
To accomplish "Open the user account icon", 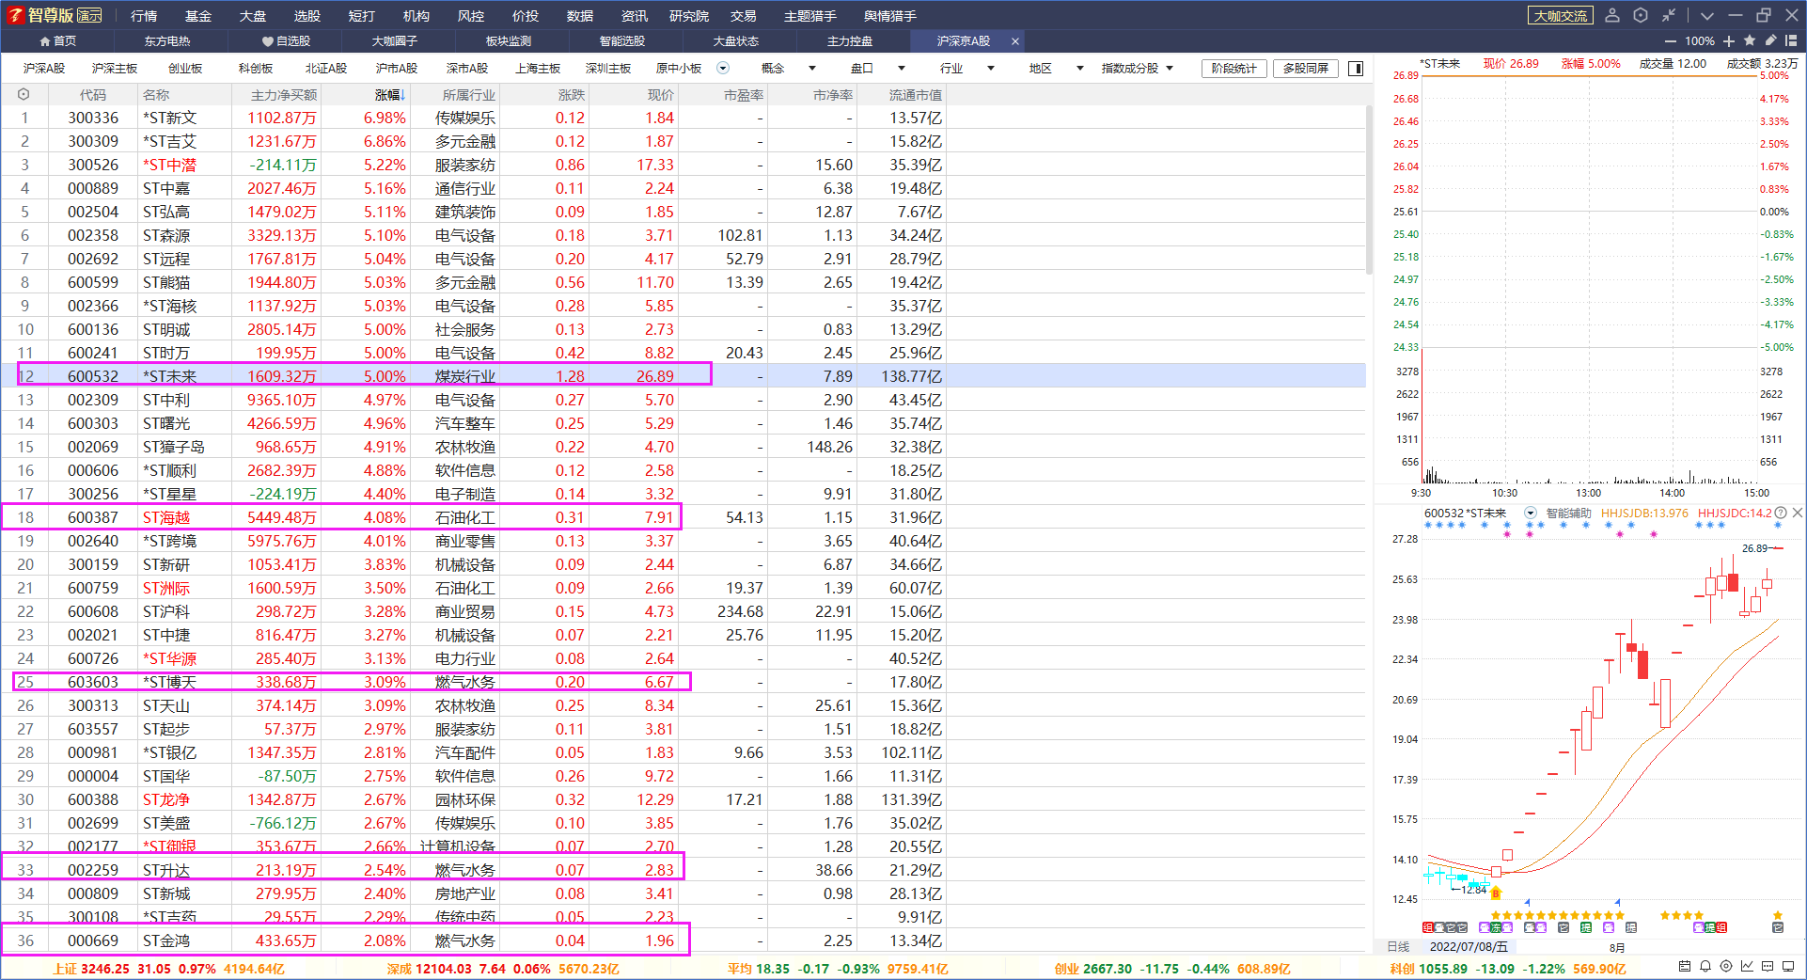I will coord(1612,15).
